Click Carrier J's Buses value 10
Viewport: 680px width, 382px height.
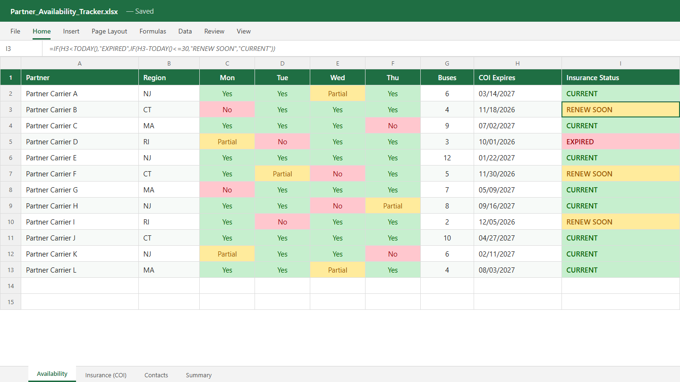447,238
